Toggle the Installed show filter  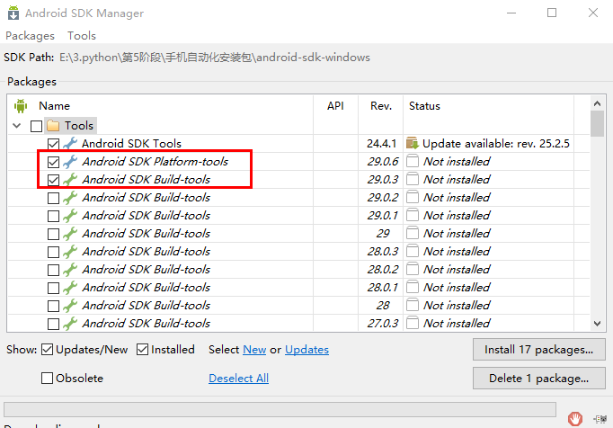[x=142, y=350]
